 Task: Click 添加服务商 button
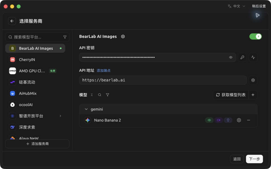37,144
